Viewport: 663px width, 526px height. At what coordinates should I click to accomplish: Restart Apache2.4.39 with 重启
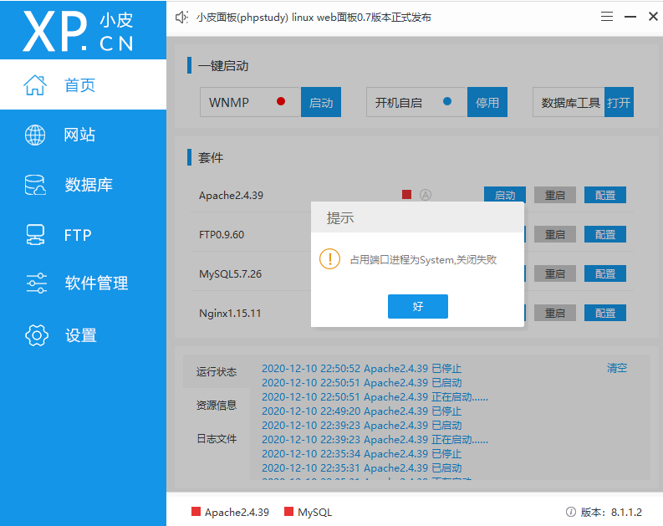pos(555,195)
